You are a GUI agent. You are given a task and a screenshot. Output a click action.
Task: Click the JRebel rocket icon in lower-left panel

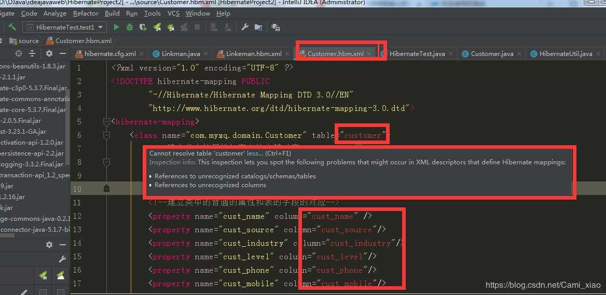point(43,275)
